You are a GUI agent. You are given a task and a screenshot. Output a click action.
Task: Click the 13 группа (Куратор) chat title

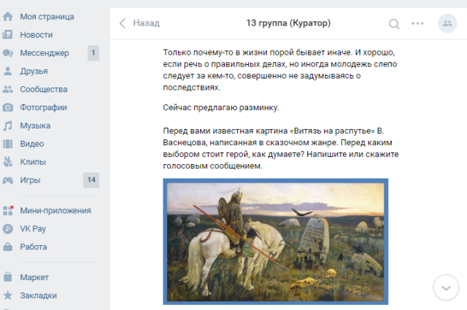point(288,23)
